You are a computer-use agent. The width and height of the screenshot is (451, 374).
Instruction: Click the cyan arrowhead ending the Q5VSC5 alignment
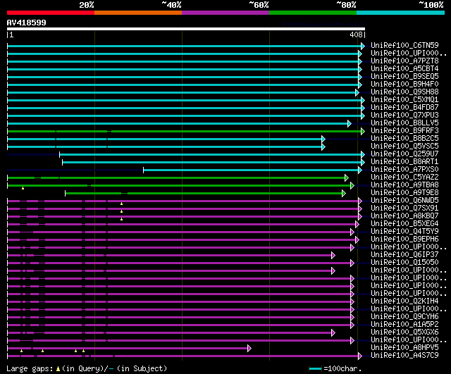(x=323, y=147)
